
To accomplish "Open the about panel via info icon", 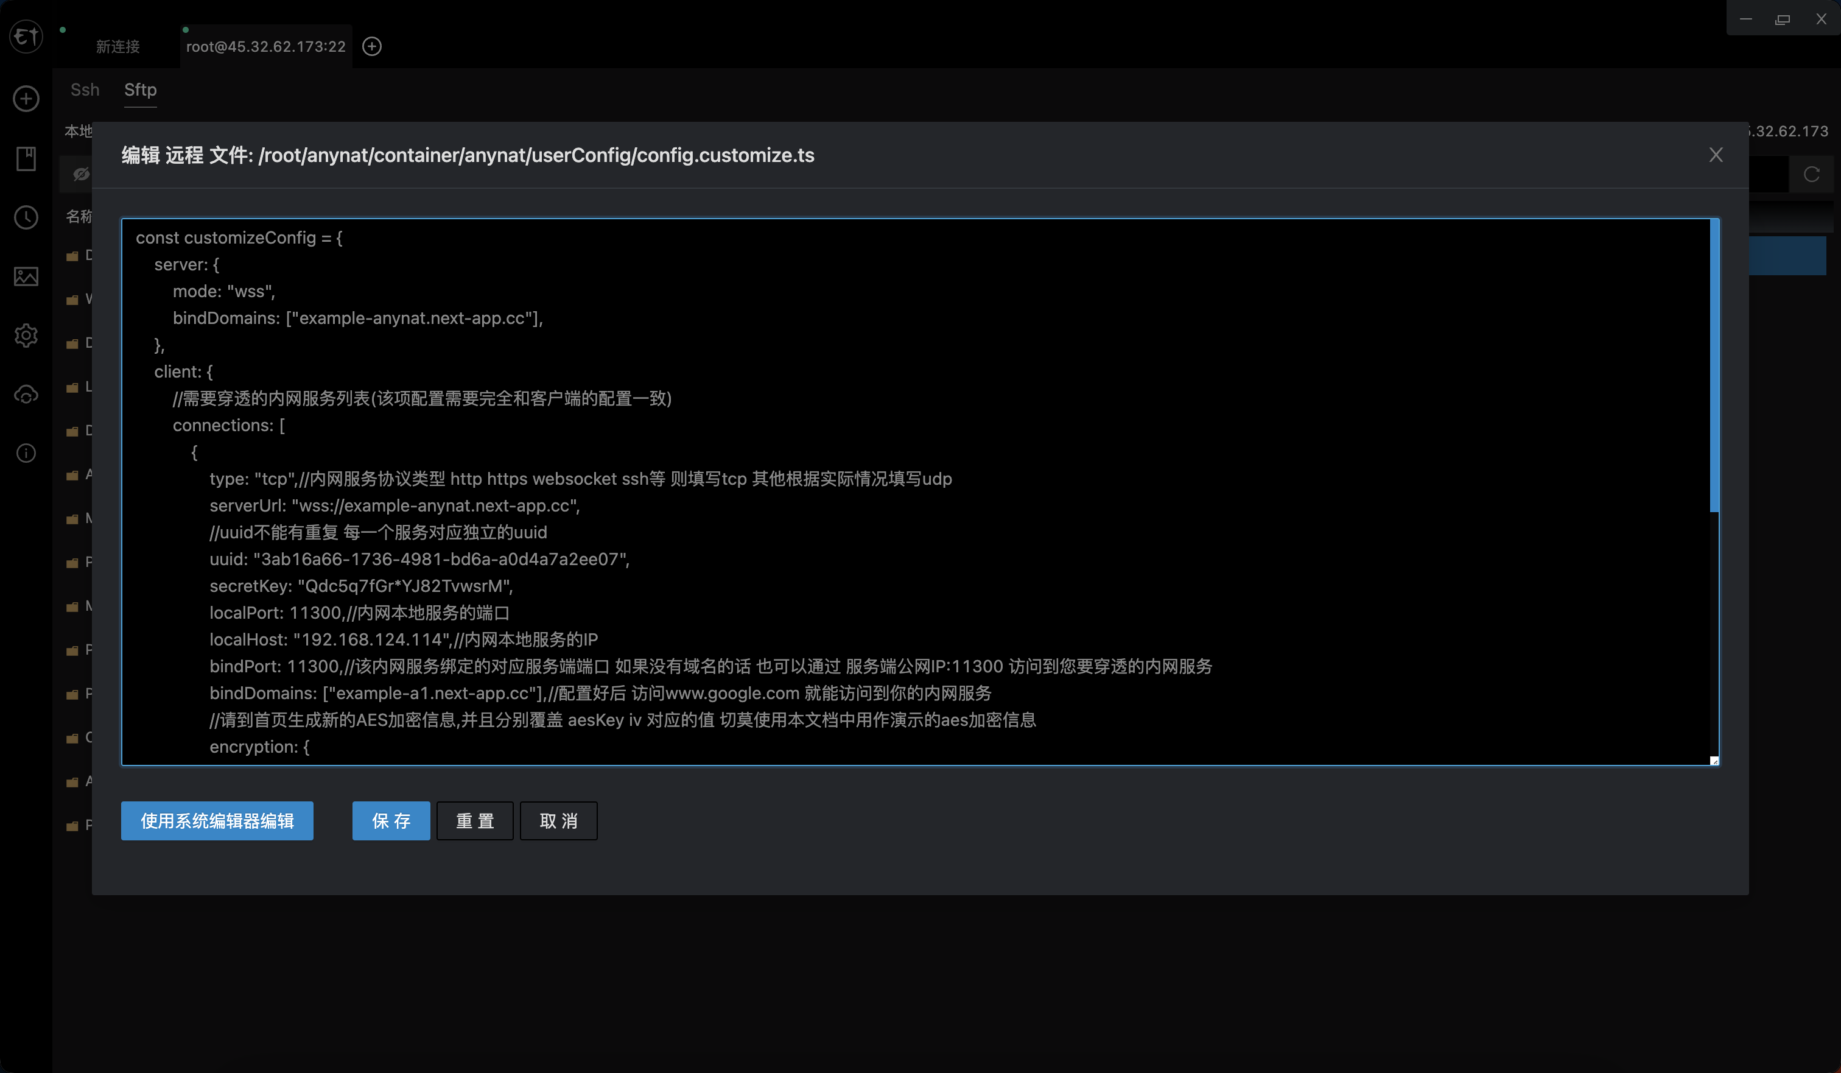I will [x=26, y=453].
